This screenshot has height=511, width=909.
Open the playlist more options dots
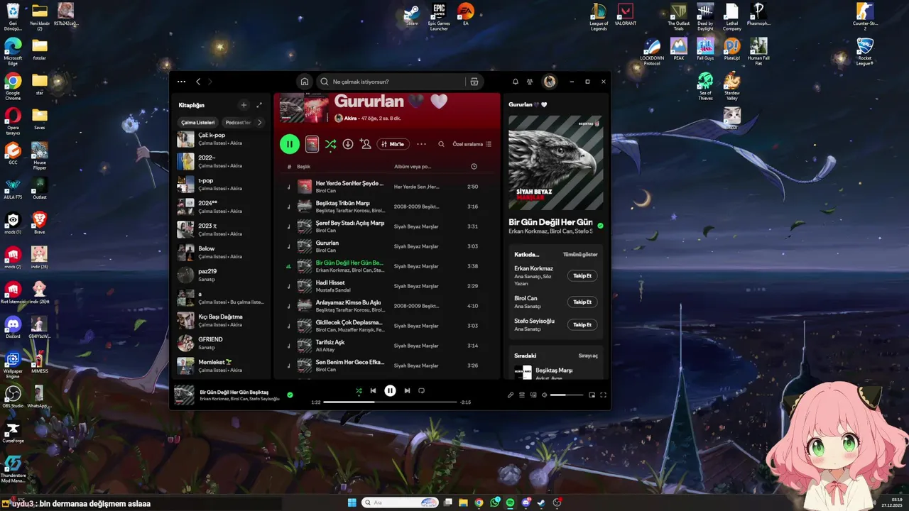(421, 144)
